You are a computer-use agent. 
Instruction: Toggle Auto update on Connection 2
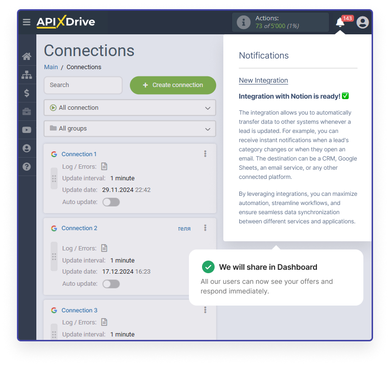[111, 284]
